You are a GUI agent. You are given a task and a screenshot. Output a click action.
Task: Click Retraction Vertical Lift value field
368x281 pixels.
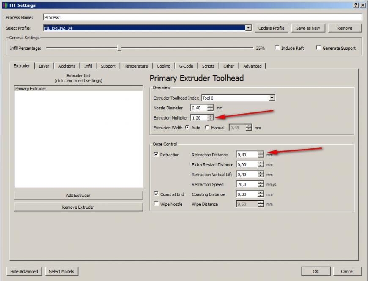[x=247, y=175]
